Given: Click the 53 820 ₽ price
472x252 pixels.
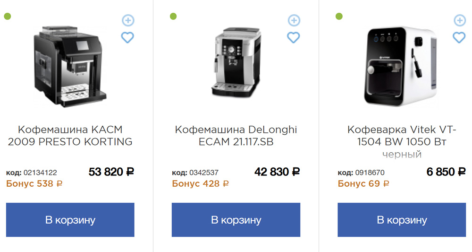Looking at the screenshot, I should point(111,172).
